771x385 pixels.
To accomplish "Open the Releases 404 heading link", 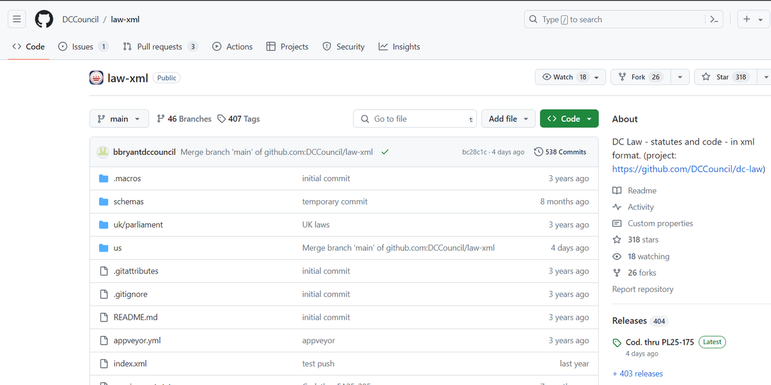I will click(x=640, y=320).
